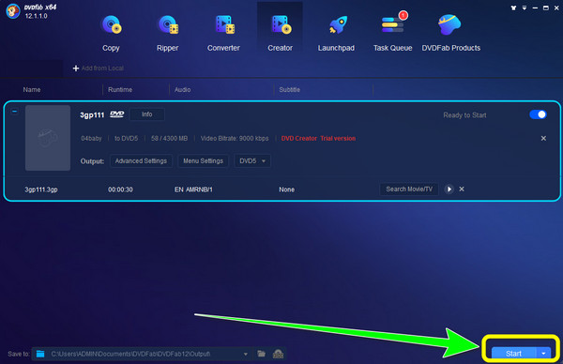
Task: Click the DVD format logo icon
Action: [x=116, y=114]
